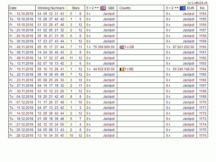Select the 44 832 935.00 GB£ prize amount
Viewport: 216px width, 162px height.
pyautogui.click(x=104, y=69)
